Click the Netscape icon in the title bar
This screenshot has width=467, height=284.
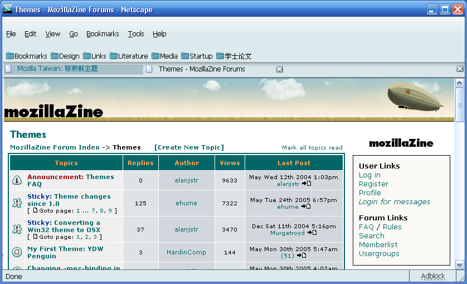click(x=8, y=9)
